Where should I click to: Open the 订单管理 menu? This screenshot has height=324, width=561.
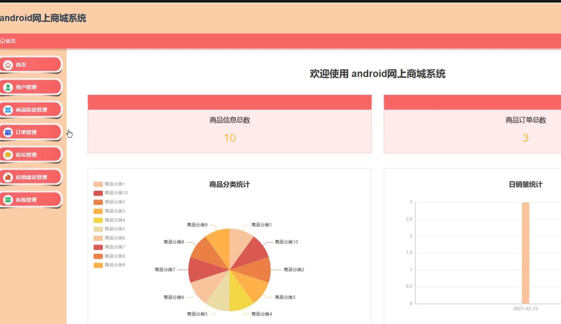tap(30, 132)
